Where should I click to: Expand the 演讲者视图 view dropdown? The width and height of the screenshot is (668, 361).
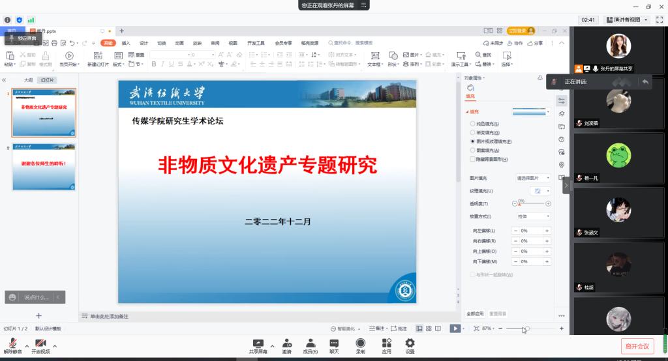tap(628, 20)
